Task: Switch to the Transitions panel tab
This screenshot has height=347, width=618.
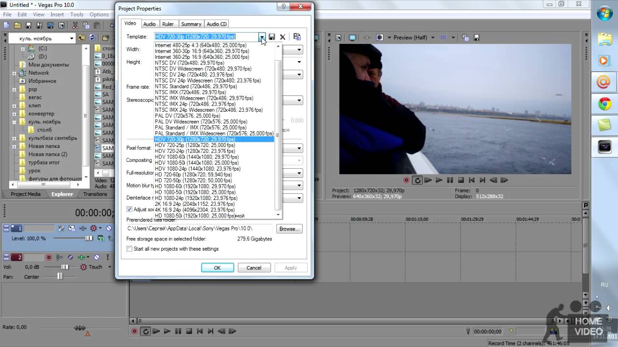Action: pos(95,194)
